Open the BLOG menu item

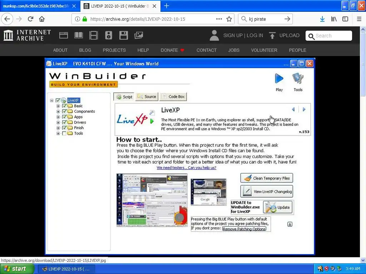(85, 50)
